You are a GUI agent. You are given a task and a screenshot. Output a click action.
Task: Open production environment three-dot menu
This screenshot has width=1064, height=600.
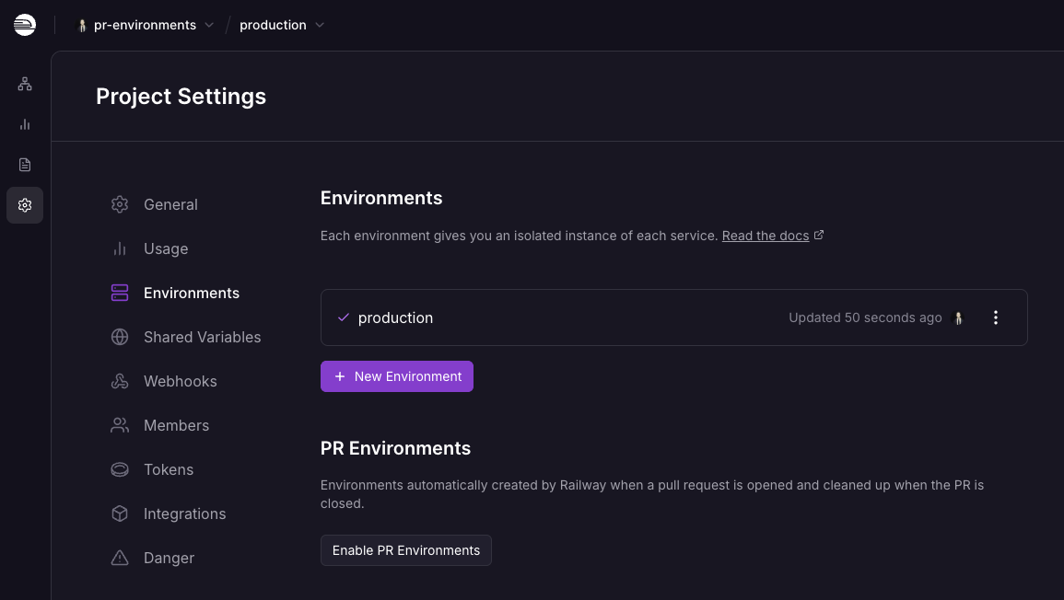coord(996,317)
